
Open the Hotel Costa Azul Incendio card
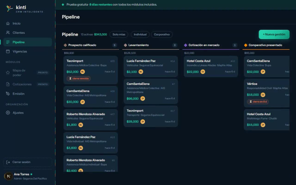[x=211, y=66]
